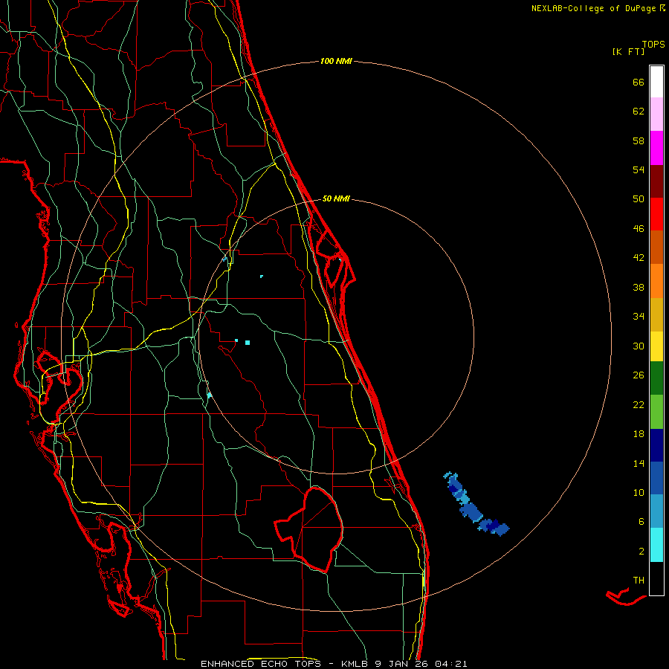
Task: Click the navy swatch near 18
Action: (656, 445)
